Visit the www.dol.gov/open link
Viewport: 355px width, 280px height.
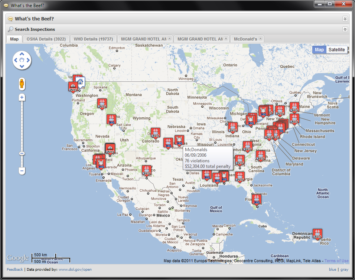tap(75, 269)
